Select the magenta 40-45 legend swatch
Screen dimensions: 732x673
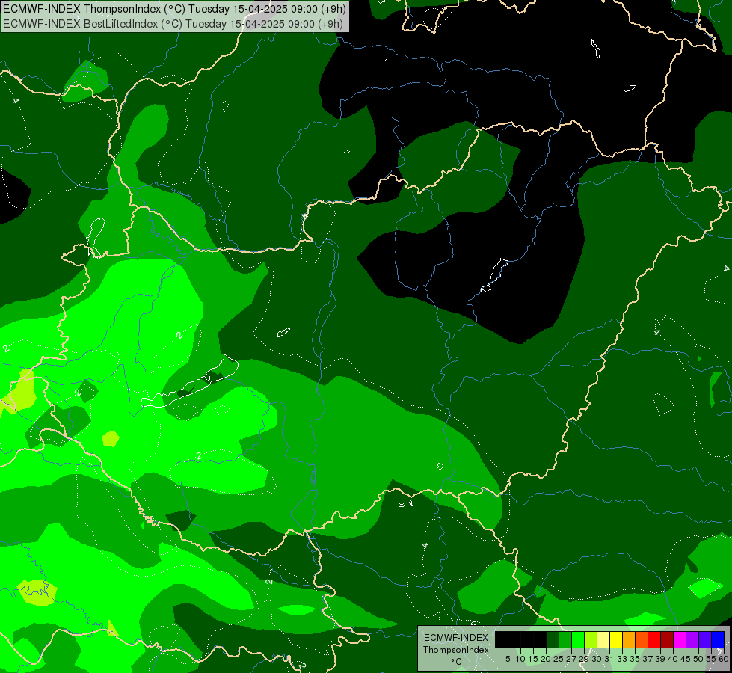click(680, 639)
